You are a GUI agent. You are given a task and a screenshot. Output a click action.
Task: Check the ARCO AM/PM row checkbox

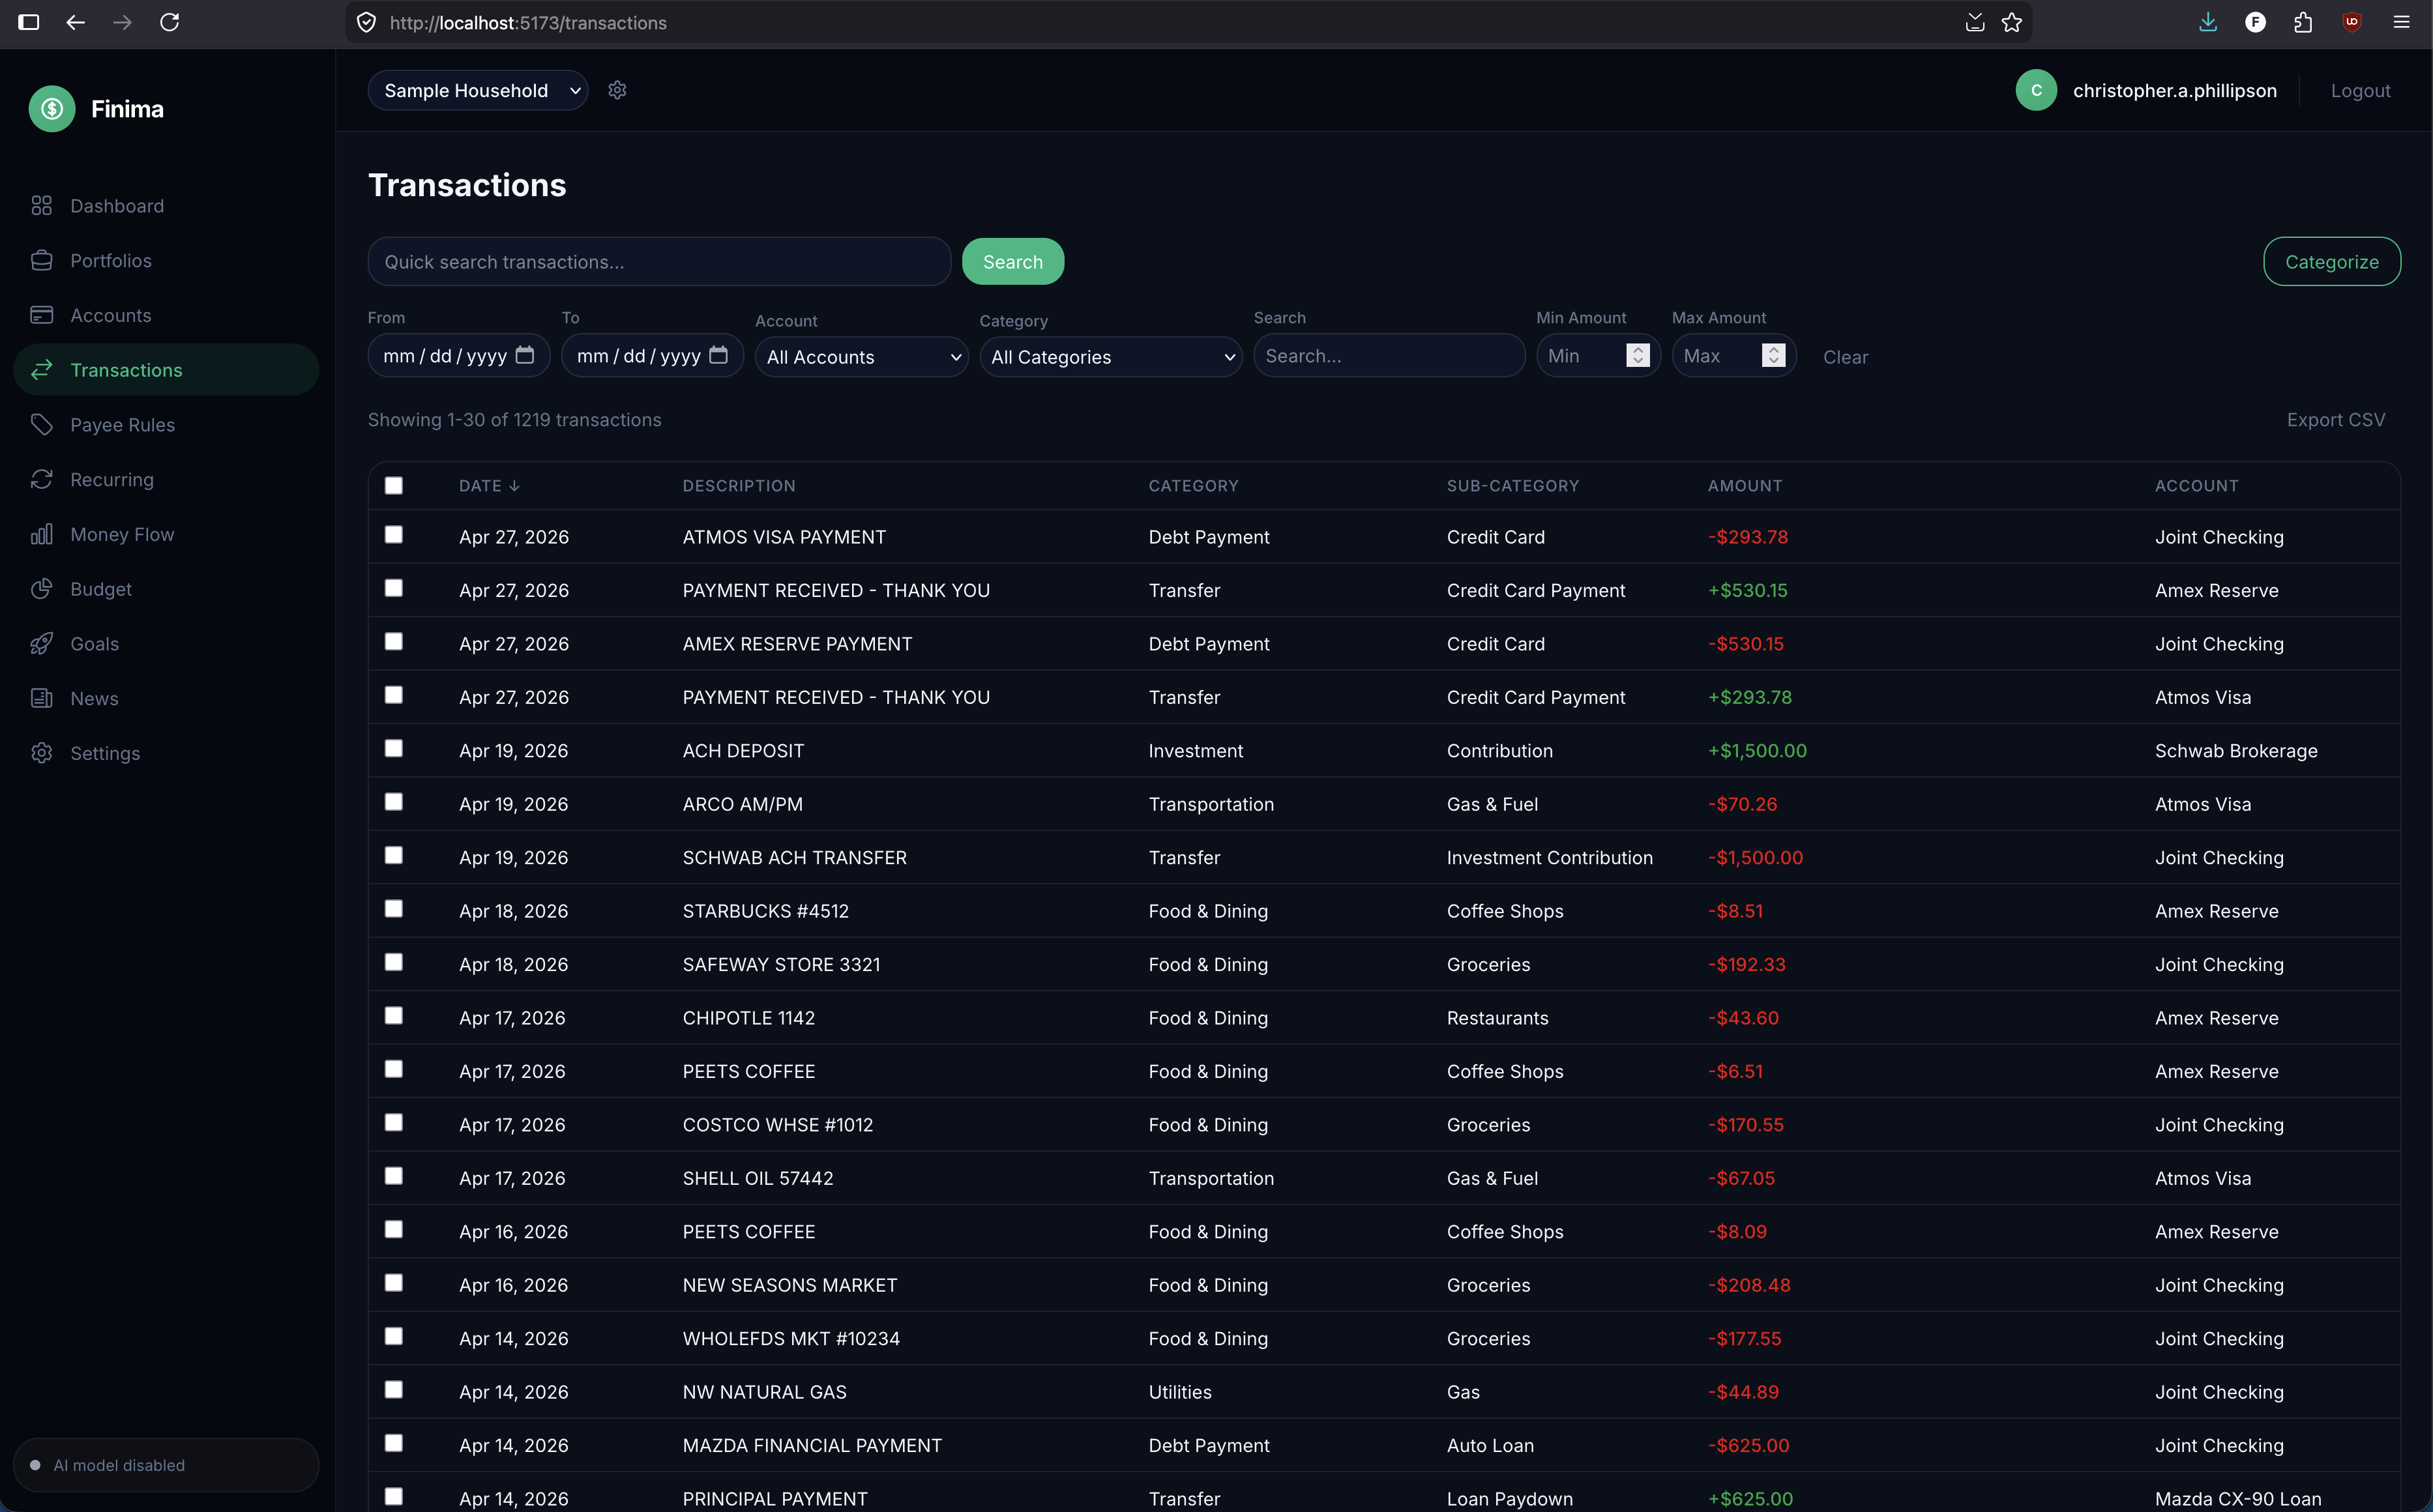click(394, 802)
